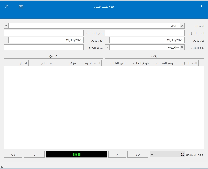Open the الى تاريخ date picker arrow
The width and height of the screenshot is (208, 169).
[6, 40]
